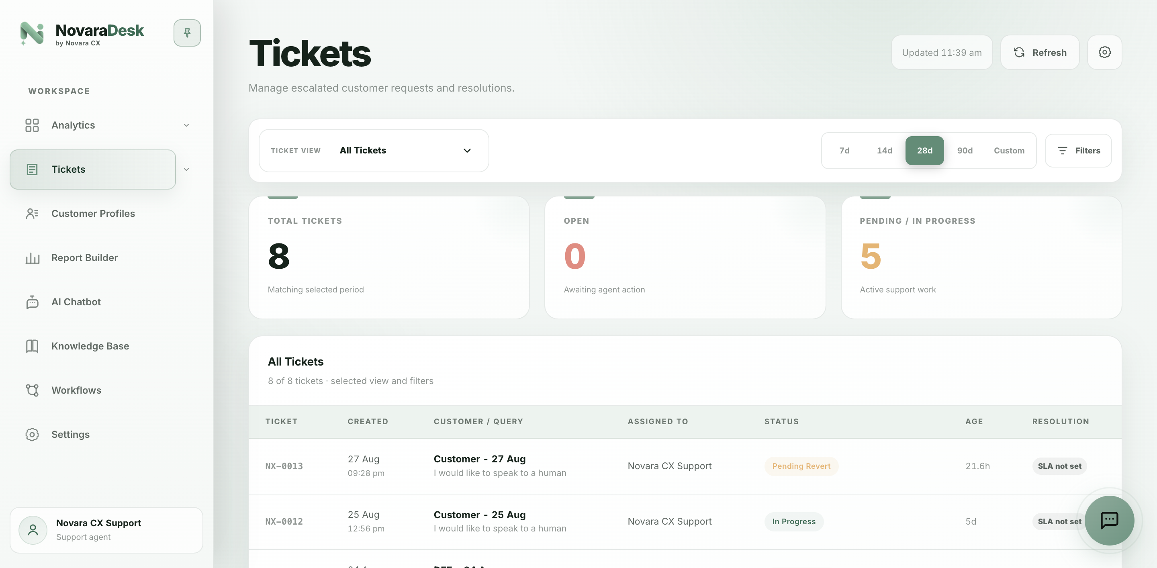Sort by the Status column header

point(781,421)
